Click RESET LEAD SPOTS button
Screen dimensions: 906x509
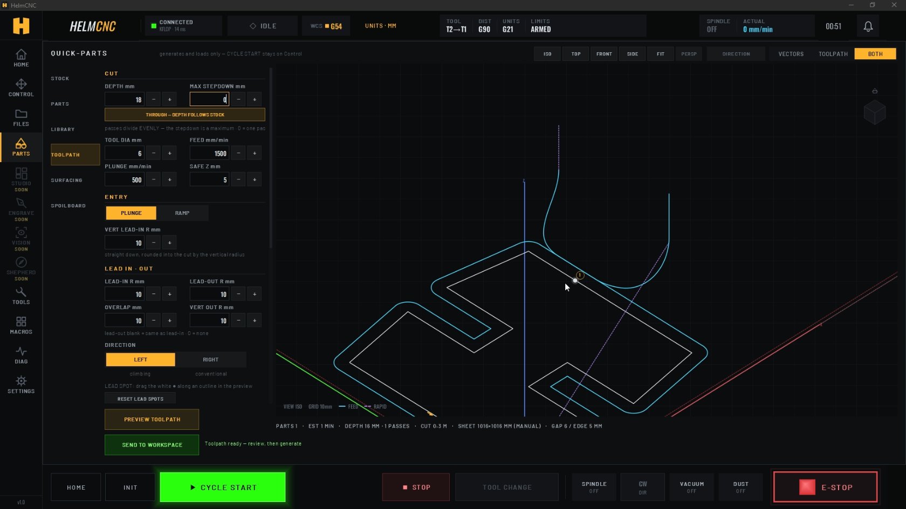pos(140,399)
